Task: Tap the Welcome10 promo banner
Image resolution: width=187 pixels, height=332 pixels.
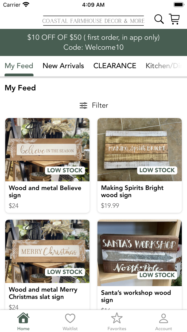Action: [x=93, y=42]
